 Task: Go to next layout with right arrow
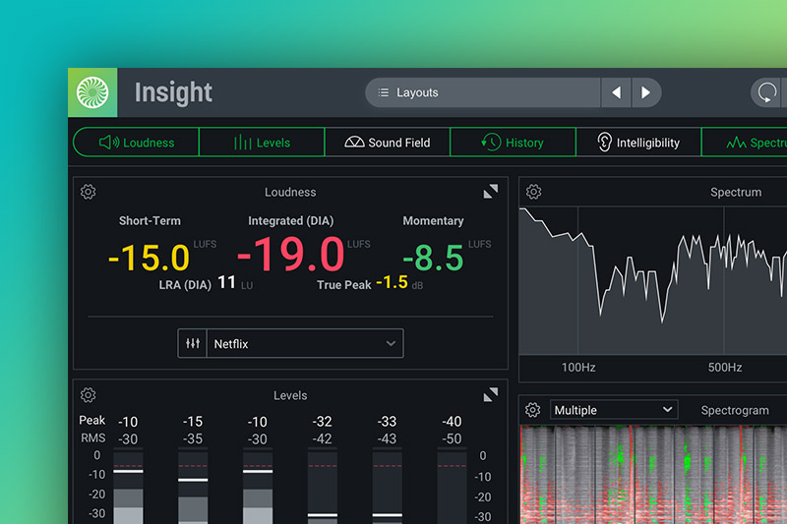pos(646,92)
